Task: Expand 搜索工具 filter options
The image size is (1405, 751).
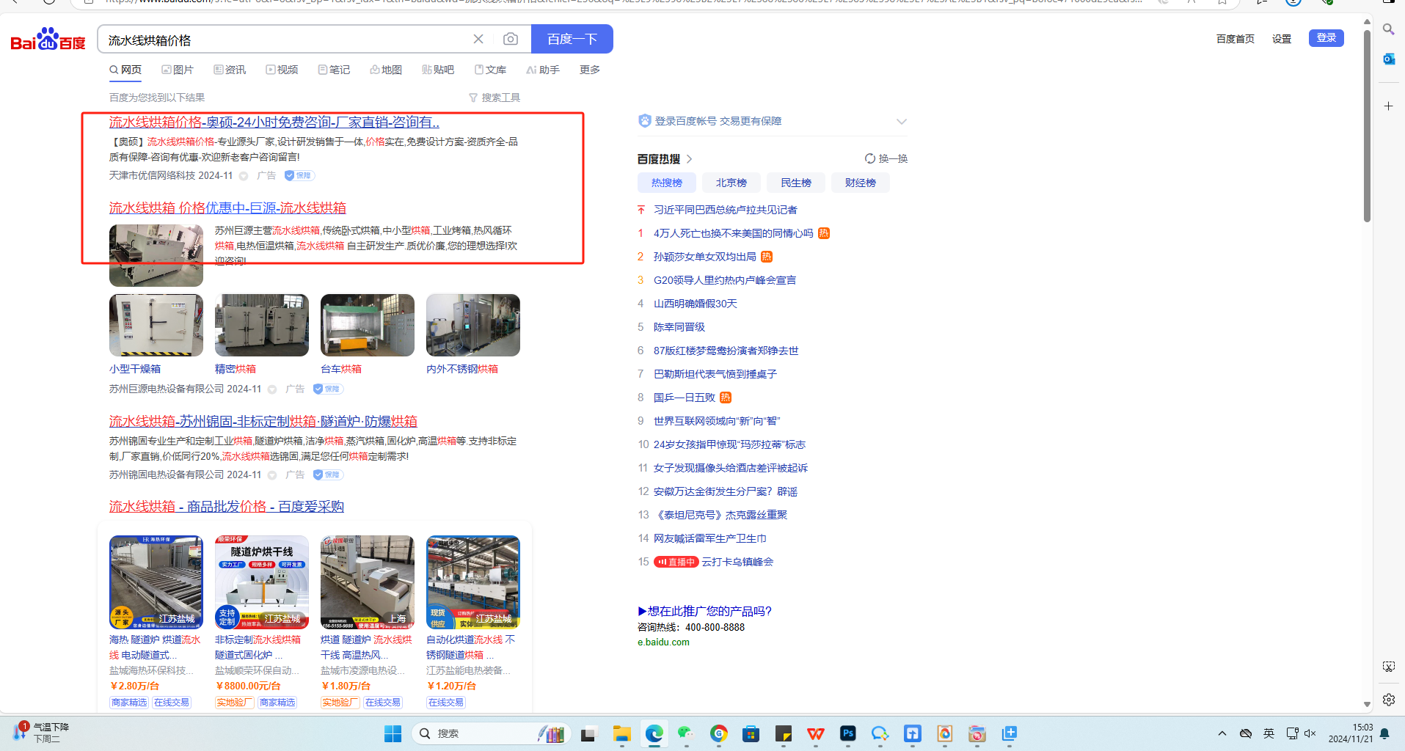Action: pos(495,98)
